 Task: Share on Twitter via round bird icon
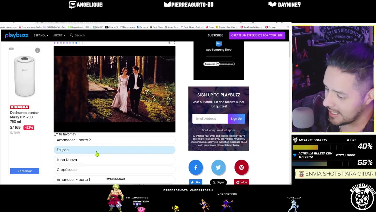218,168
